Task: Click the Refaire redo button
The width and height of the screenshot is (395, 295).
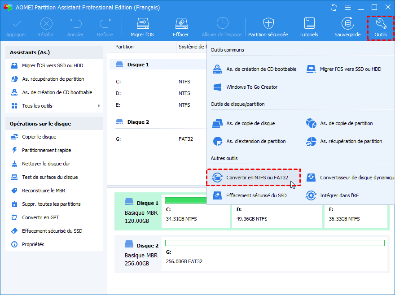Action: (105, 28)
